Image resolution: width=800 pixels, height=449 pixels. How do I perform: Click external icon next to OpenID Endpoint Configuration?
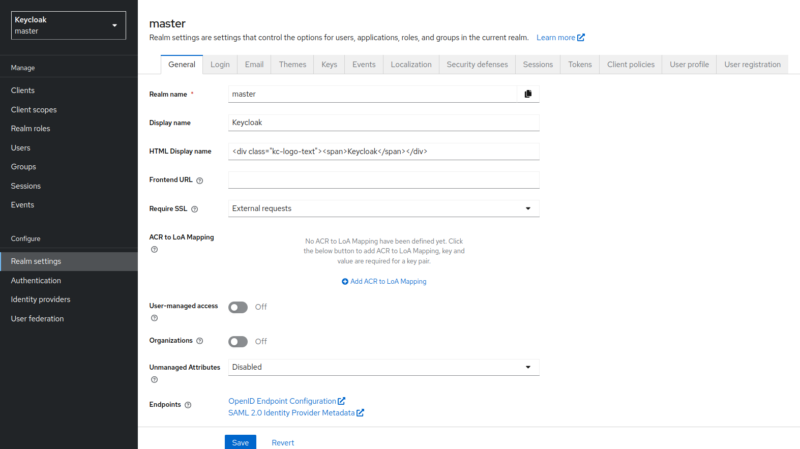tap(342, 401)
